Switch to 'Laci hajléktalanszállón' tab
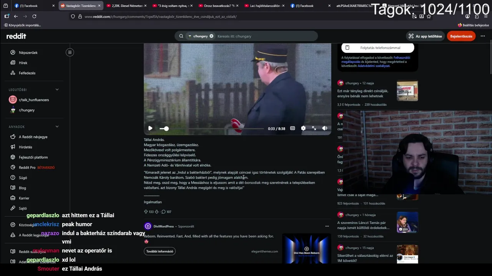 (265, 6)
